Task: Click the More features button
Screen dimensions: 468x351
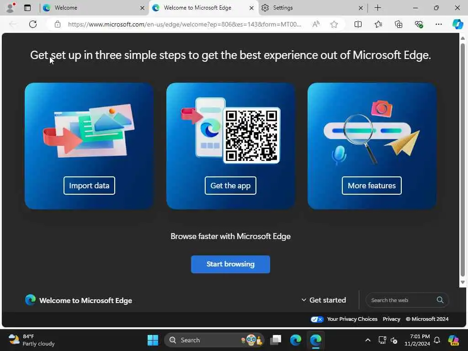Action: pos(372,186)
